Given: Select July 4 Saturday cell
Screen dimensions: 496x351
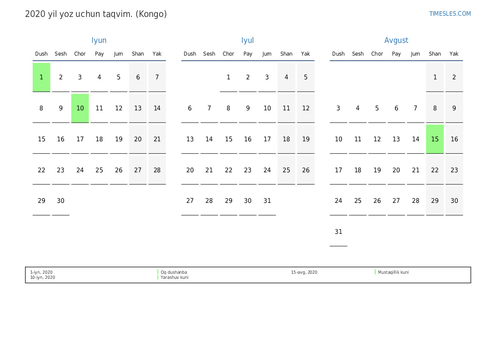Looking at the screenshot, I should (x=286, y=77).
